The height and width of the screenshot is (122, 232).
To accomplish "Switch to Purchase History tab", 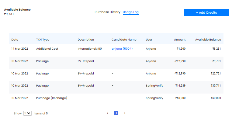I will click(x=107, y=12).
